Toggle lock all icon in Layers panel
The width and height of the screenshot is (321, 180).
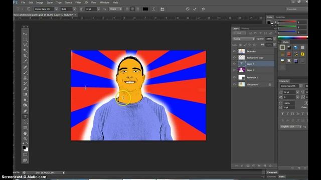coord(254,45)
